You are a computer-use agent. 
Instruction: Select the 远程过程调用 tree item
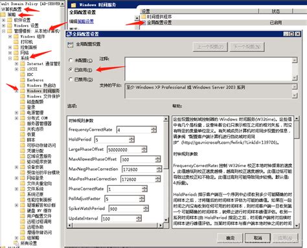(40, 221)
